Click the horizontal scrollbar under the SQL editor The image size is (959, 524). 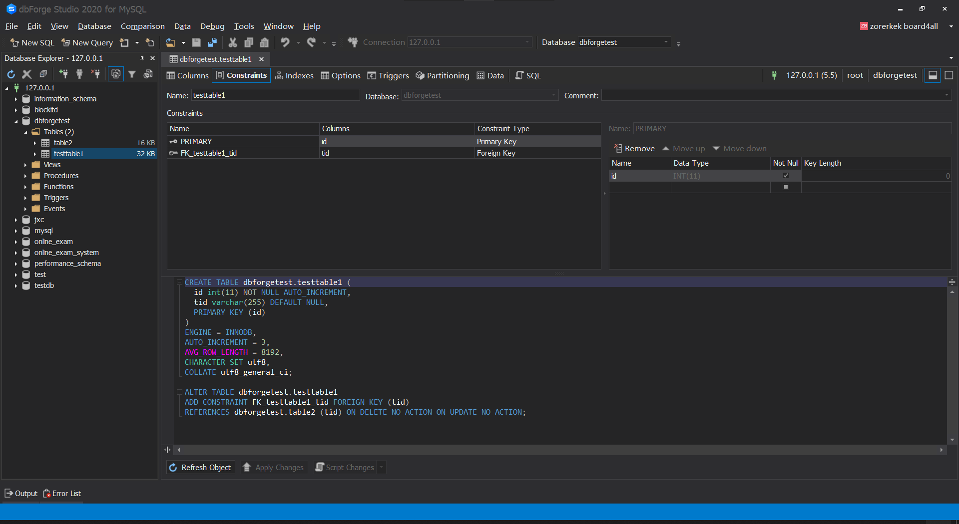559,450
